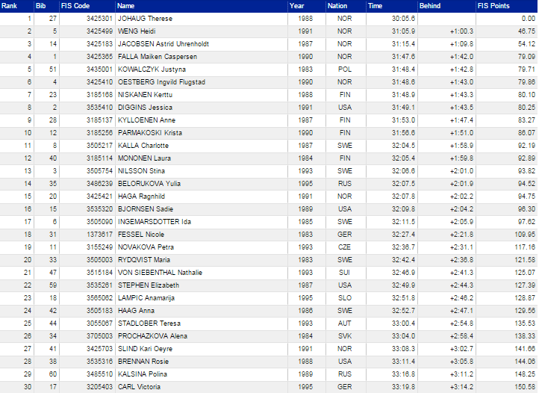
Task: Select KOWALCZYK Justyna in the list
Action: (152, 69)
